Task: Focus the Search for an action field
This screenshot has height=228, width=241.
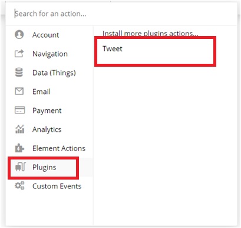Action: point(121,14)
